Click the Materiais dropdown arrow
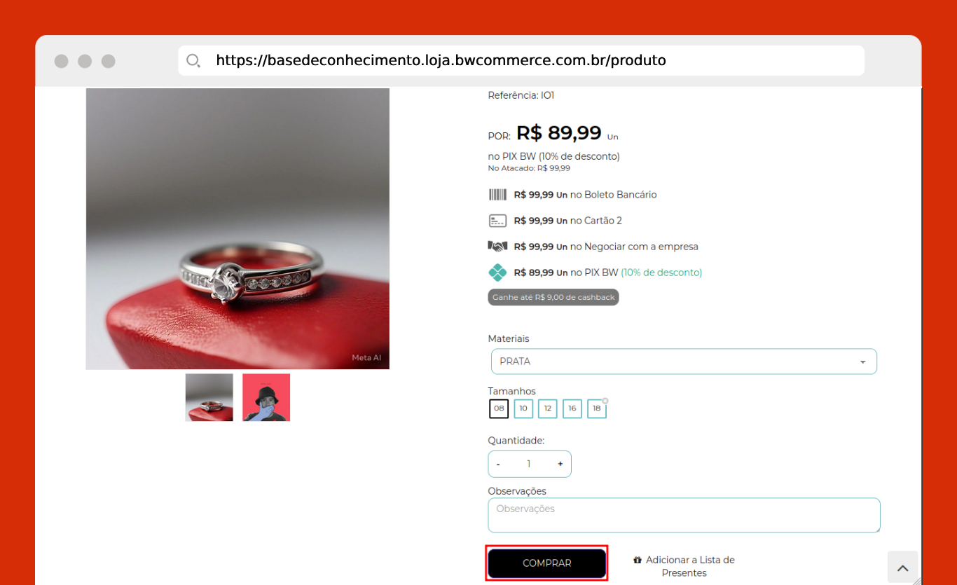Image resolution: width=957 pixels, height=585 pixels. point(863,362)
